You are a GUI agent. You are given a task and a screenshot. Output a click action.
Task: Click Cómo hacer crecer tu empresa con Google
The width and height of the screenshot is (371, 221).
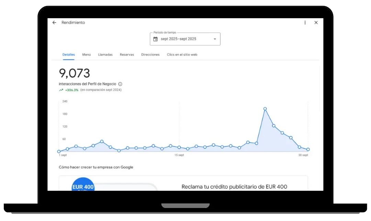(x=96, y=167)
